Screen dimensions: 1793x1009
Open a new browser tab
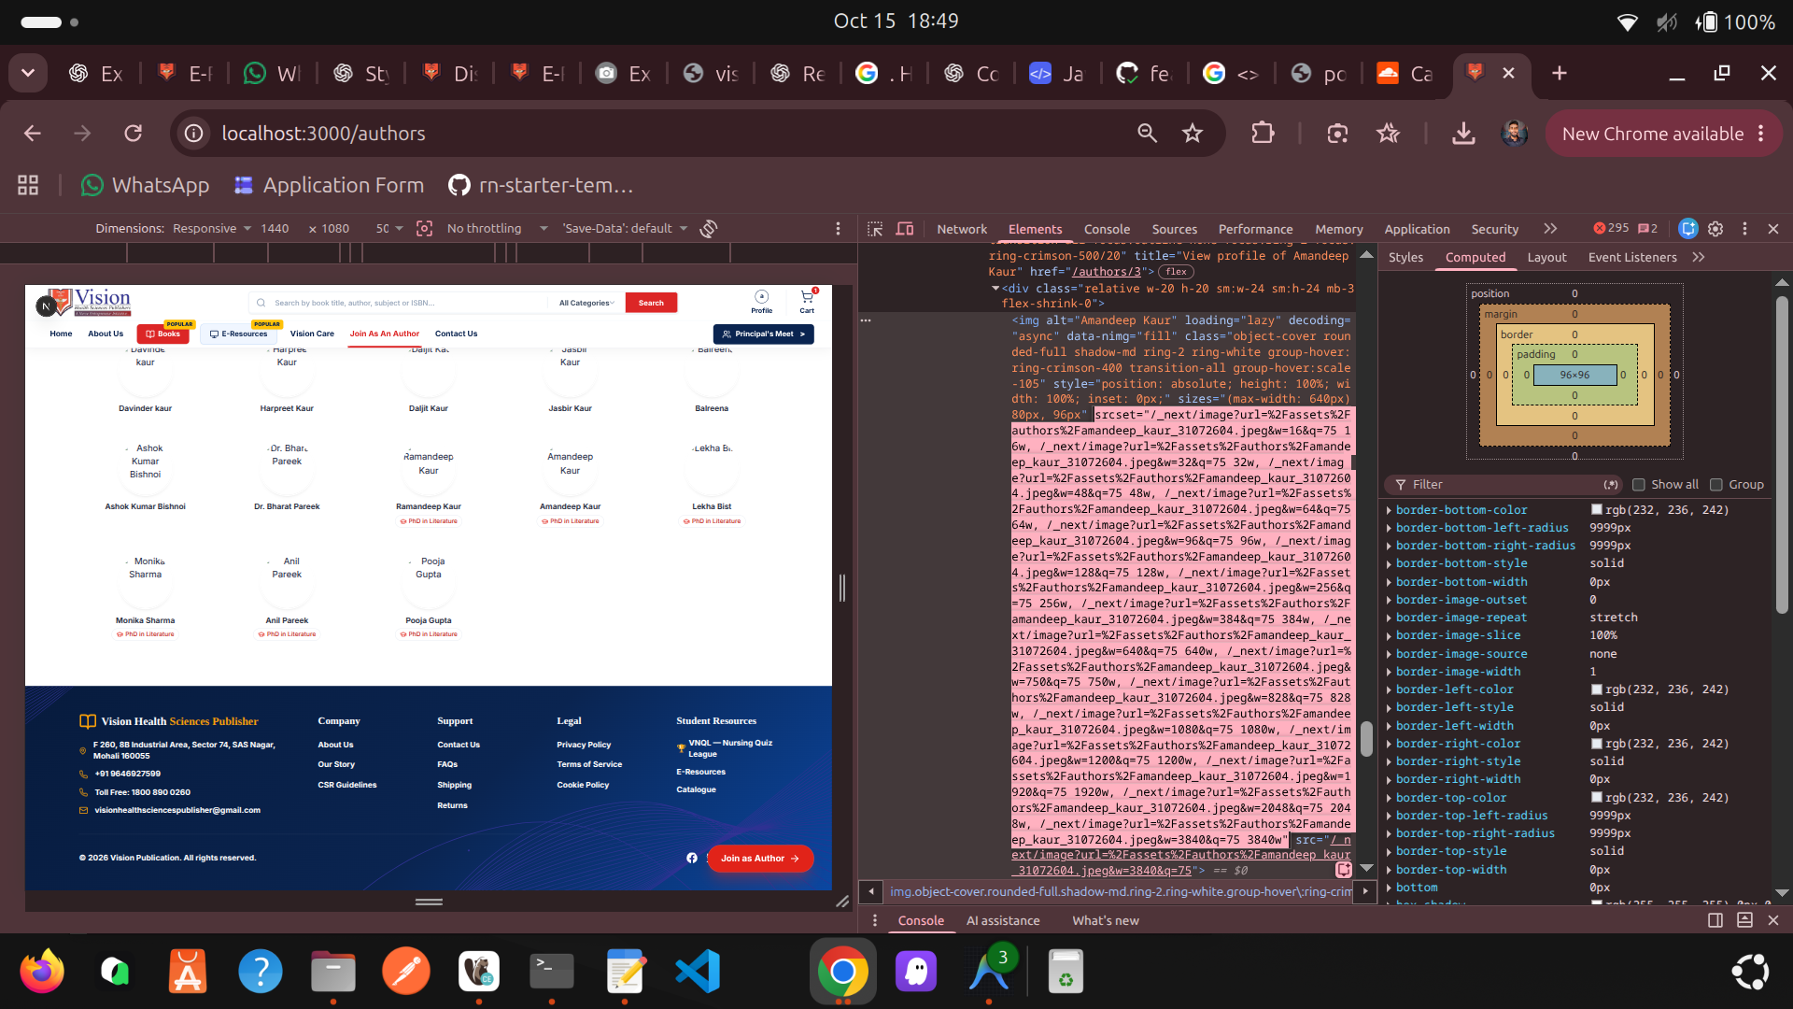coord(1560,73)
